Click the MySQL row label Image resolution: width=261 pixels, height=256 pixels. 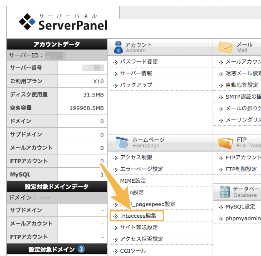pos(20,174)
